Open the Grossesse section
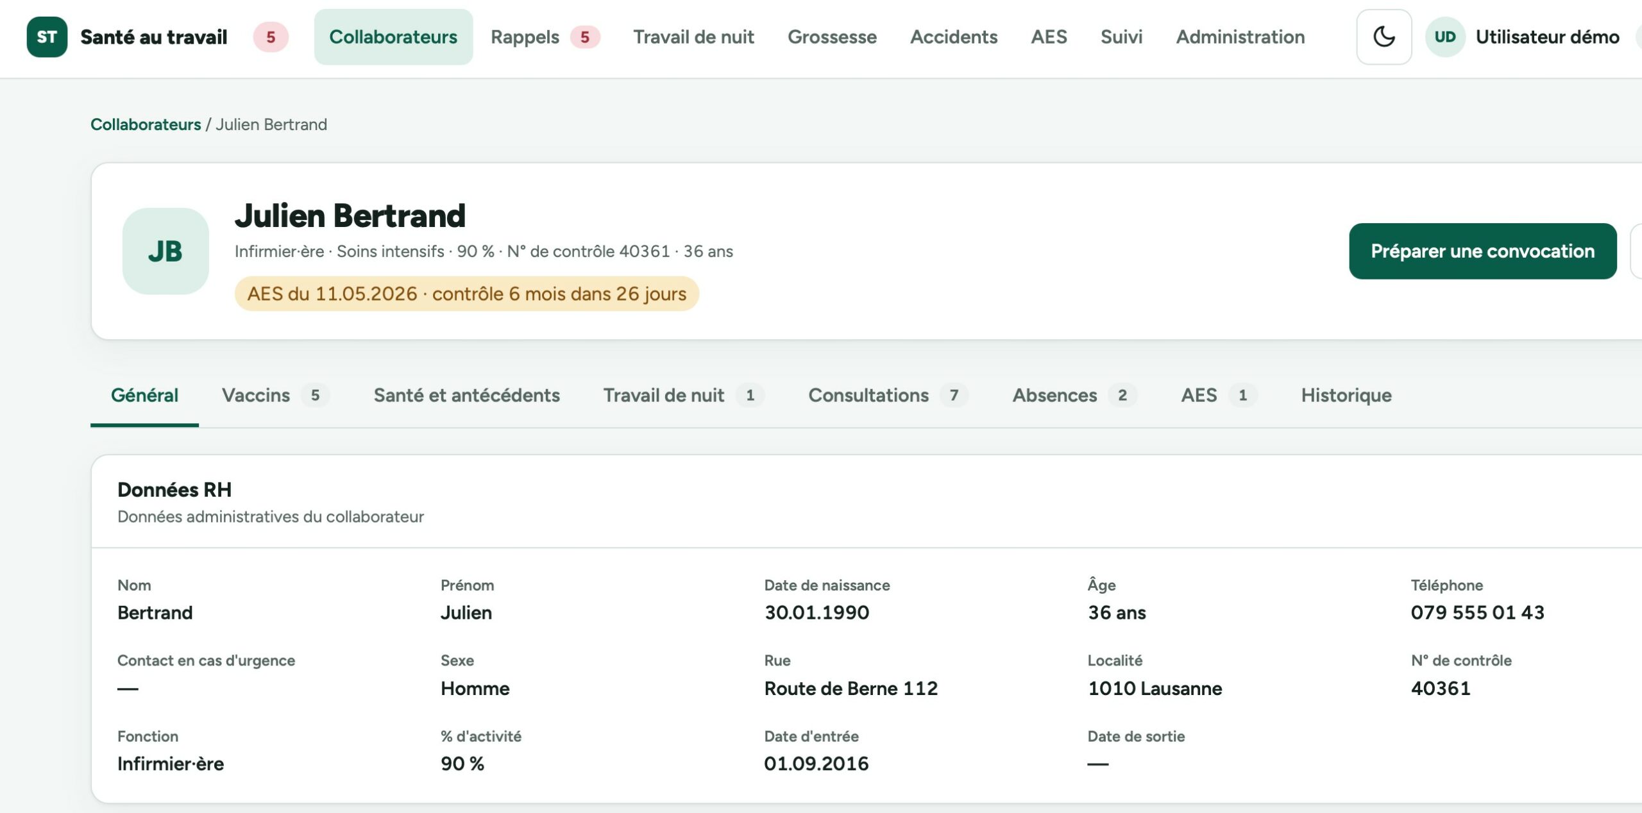 point(832,37)
